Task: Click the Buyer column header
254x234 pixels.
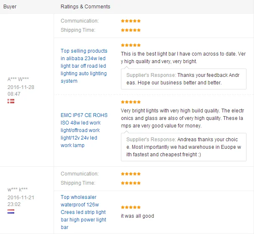Action: pos(10,7)
